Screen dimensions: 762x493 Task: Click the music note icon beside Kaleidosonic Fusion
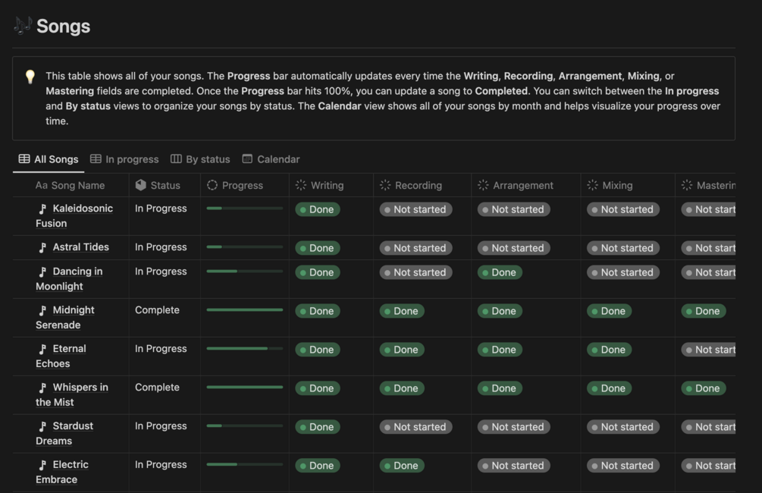(x=42, y=209)
